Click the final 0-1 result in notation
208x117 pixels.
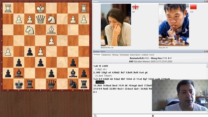(x=95, y=92)
